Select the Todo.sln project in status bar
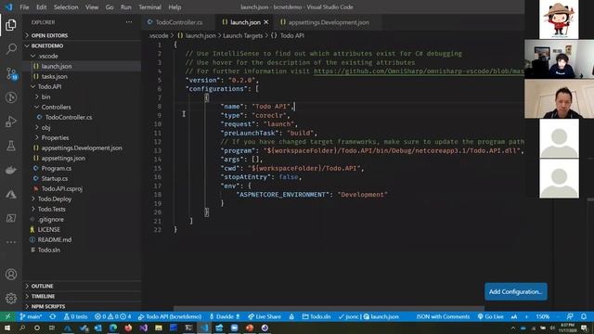This screenshot has height=334, width=594. pos(316,316)
